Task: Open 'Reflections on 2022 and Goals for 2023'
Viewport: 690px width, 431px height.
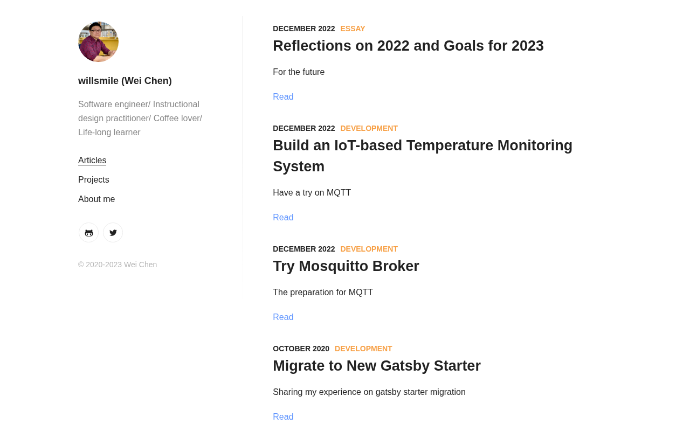Action: (408, 46)
